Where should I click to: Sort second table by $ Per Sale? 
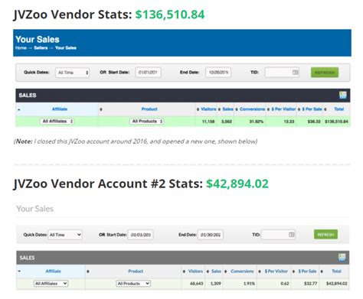[x=307, y=271]
